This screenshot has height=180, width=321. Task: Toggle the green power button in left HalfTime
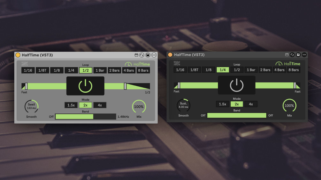(85, 86)
